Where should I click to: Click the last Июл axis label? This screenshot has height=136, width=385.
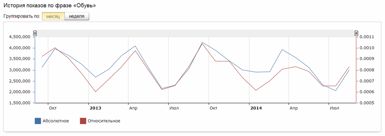click(334, 108)
